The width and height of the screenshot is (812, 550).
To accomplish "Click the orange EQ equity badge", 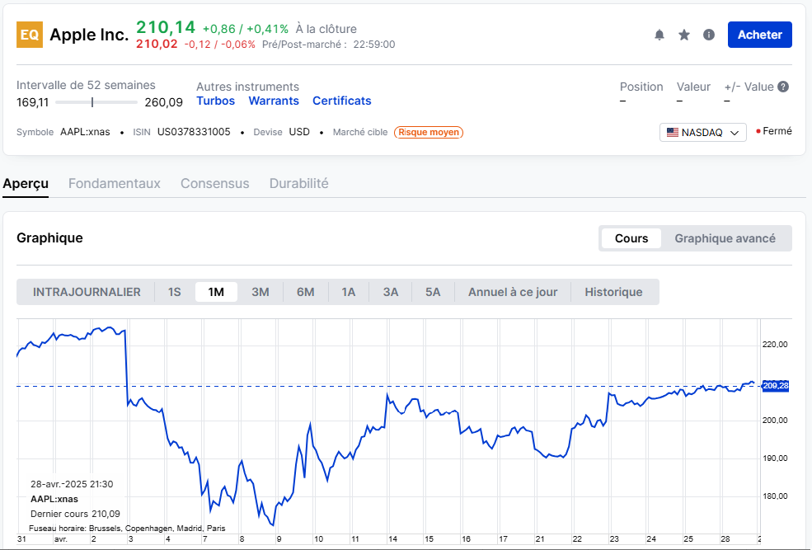I will click(x=30, y=35).
